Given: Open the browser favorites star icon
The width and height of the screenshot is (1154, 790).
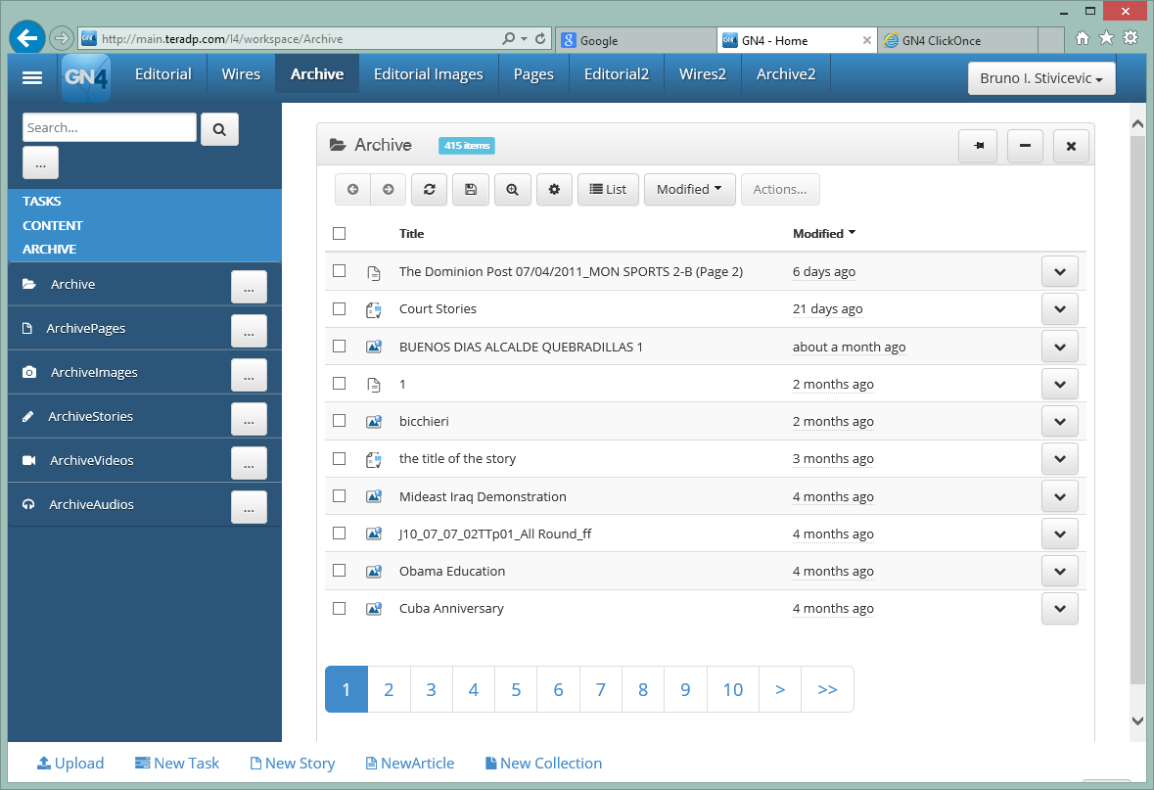Looking at the screenshot, I should (x=1106, y=37).
